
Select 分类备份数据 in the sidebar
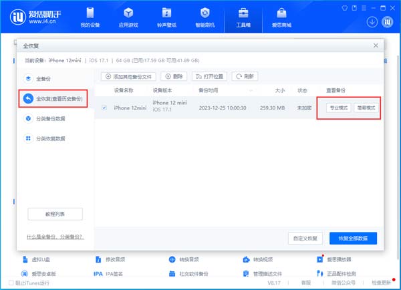pyautogui.click(x=44, y=118)
